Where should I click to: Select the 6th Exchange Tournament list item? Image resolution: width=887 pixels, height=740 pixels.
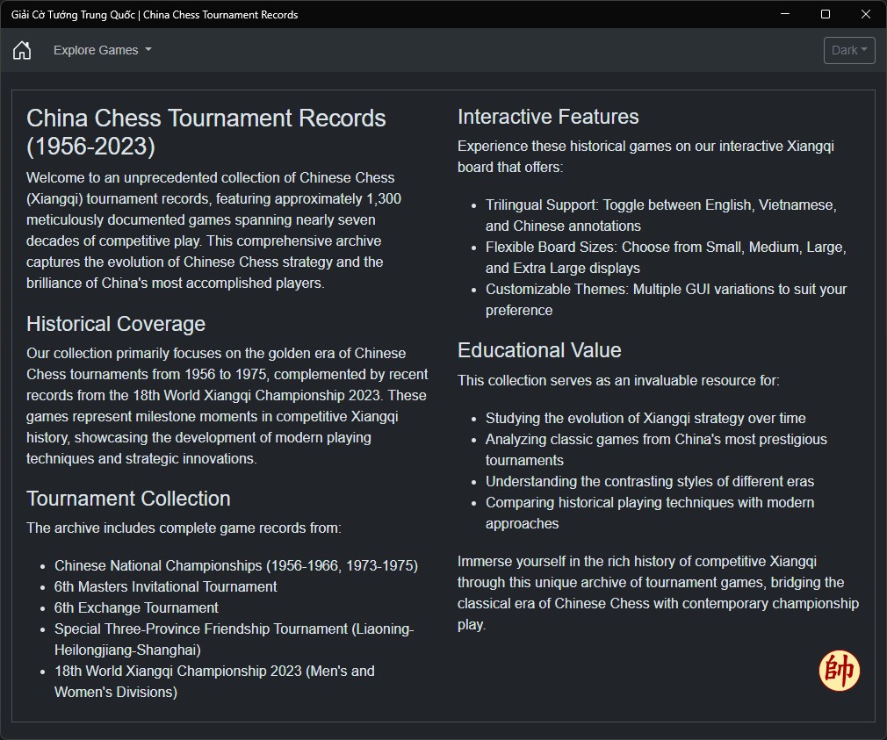coord(136,607)
